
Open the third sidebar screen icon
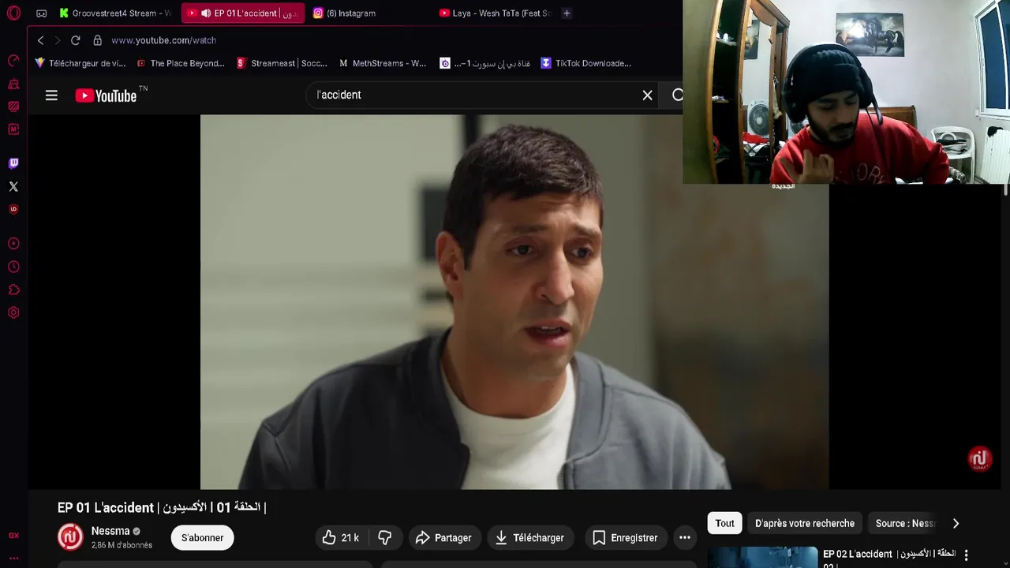(13, 106)
